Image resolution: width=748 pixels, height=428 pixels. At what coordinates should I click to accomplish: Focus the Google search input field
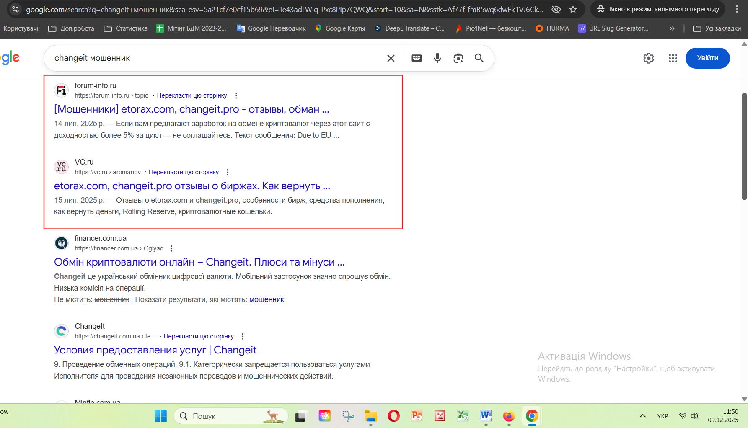(x=218, y=58)
